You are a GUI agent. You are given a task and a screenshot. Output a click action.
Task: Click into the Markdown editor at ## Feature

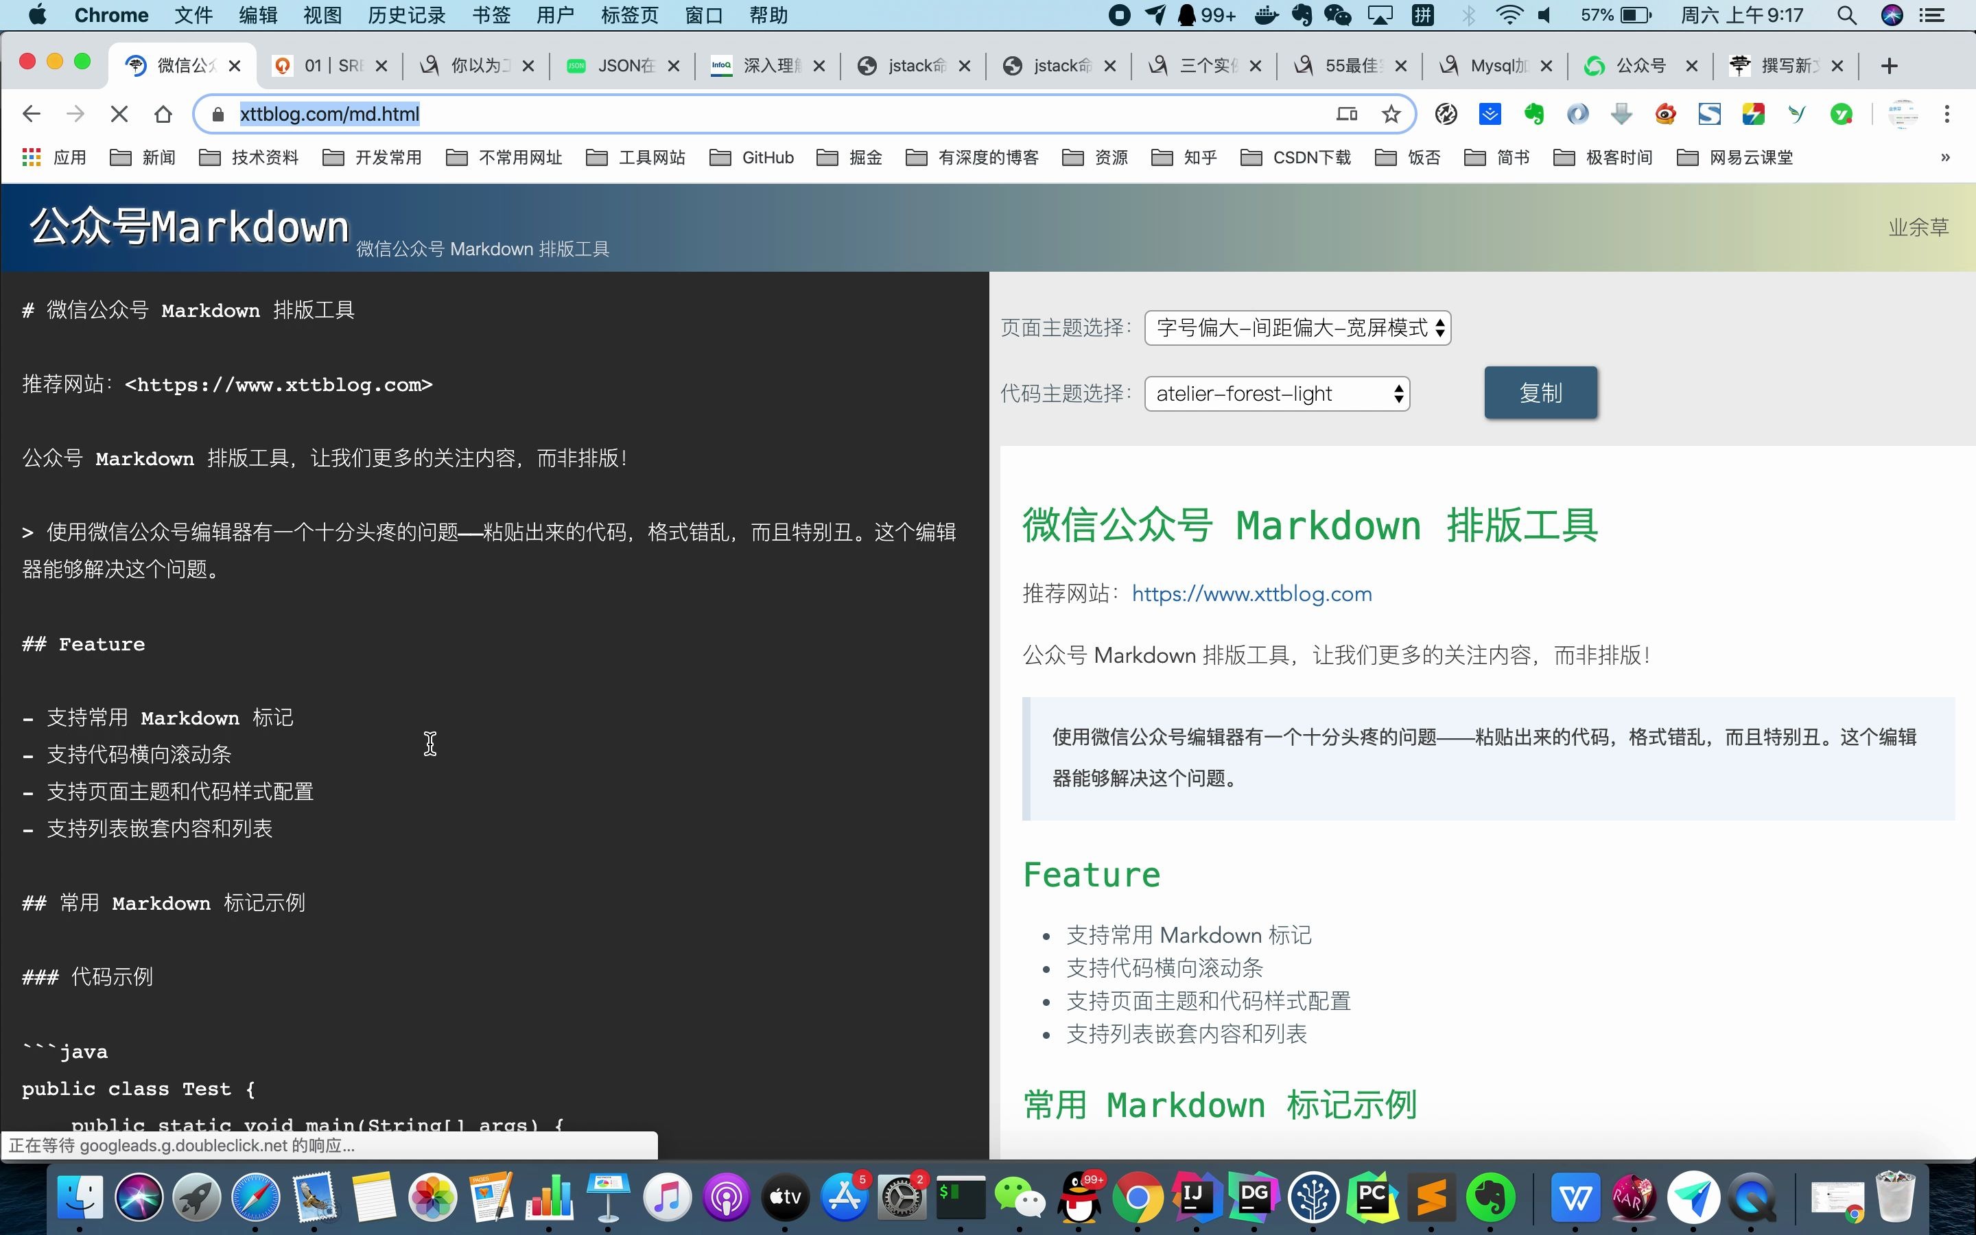(x=83, y=644)
